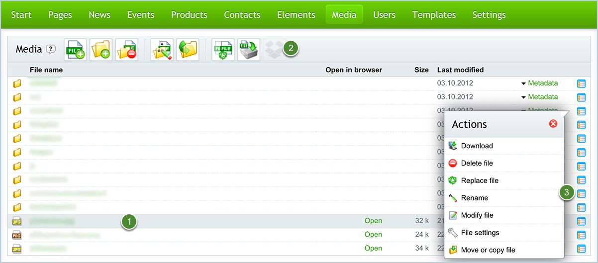
Task: Choose Rename in the Actions menu
Action: tap(475, 198)
